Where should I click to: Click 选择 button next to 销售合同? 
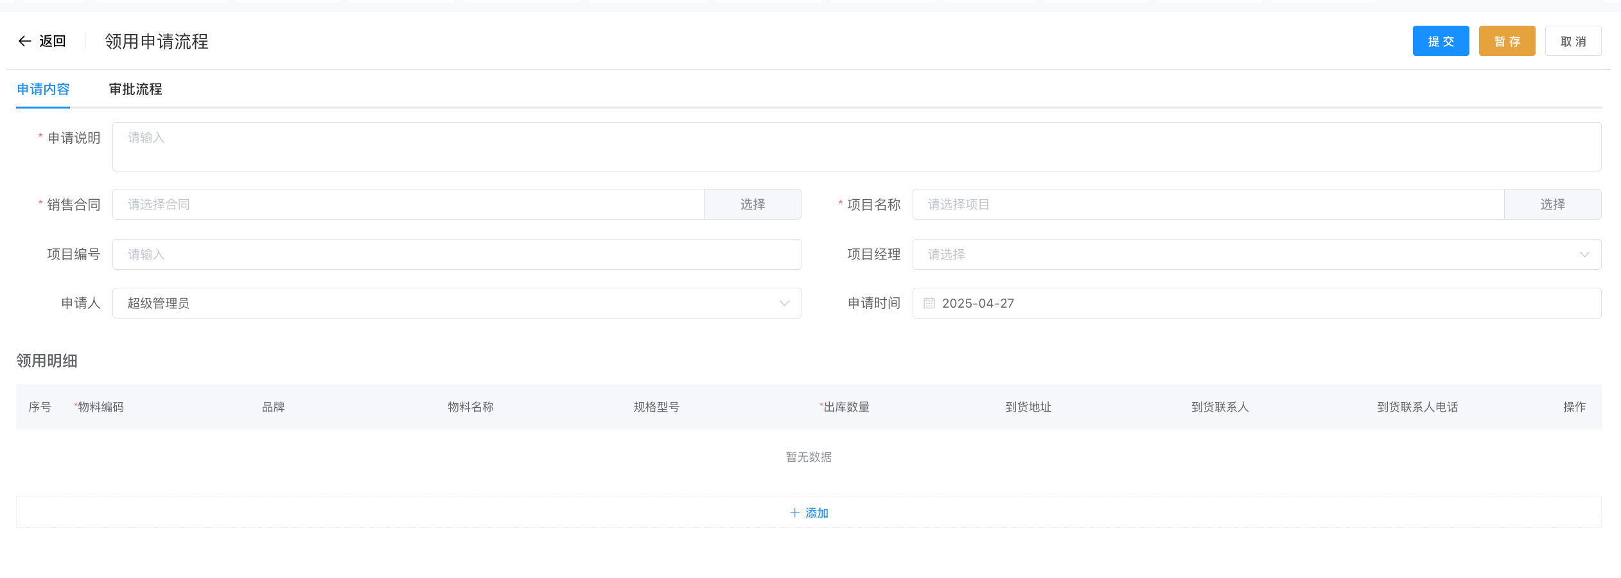pos(752,204)
